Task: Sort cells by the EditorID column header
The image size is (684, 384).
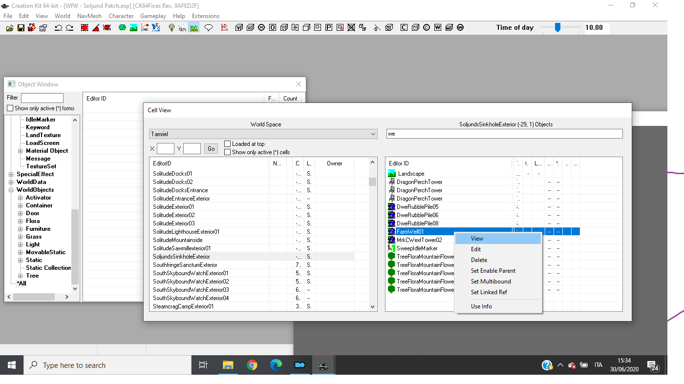Action: tap(210, 163)
